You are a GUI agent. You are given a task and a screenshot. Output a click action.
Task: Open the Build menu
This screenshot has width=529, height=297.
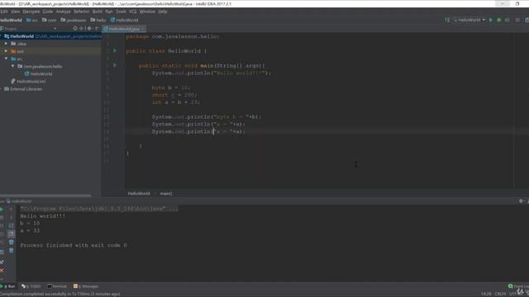(x=98, y=12)
